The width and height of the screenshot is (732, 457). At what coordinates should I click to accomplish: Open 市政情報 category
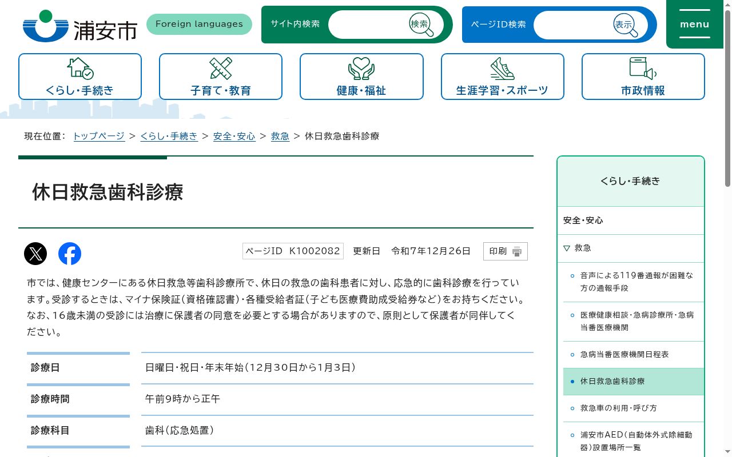[x=643, y=77]
